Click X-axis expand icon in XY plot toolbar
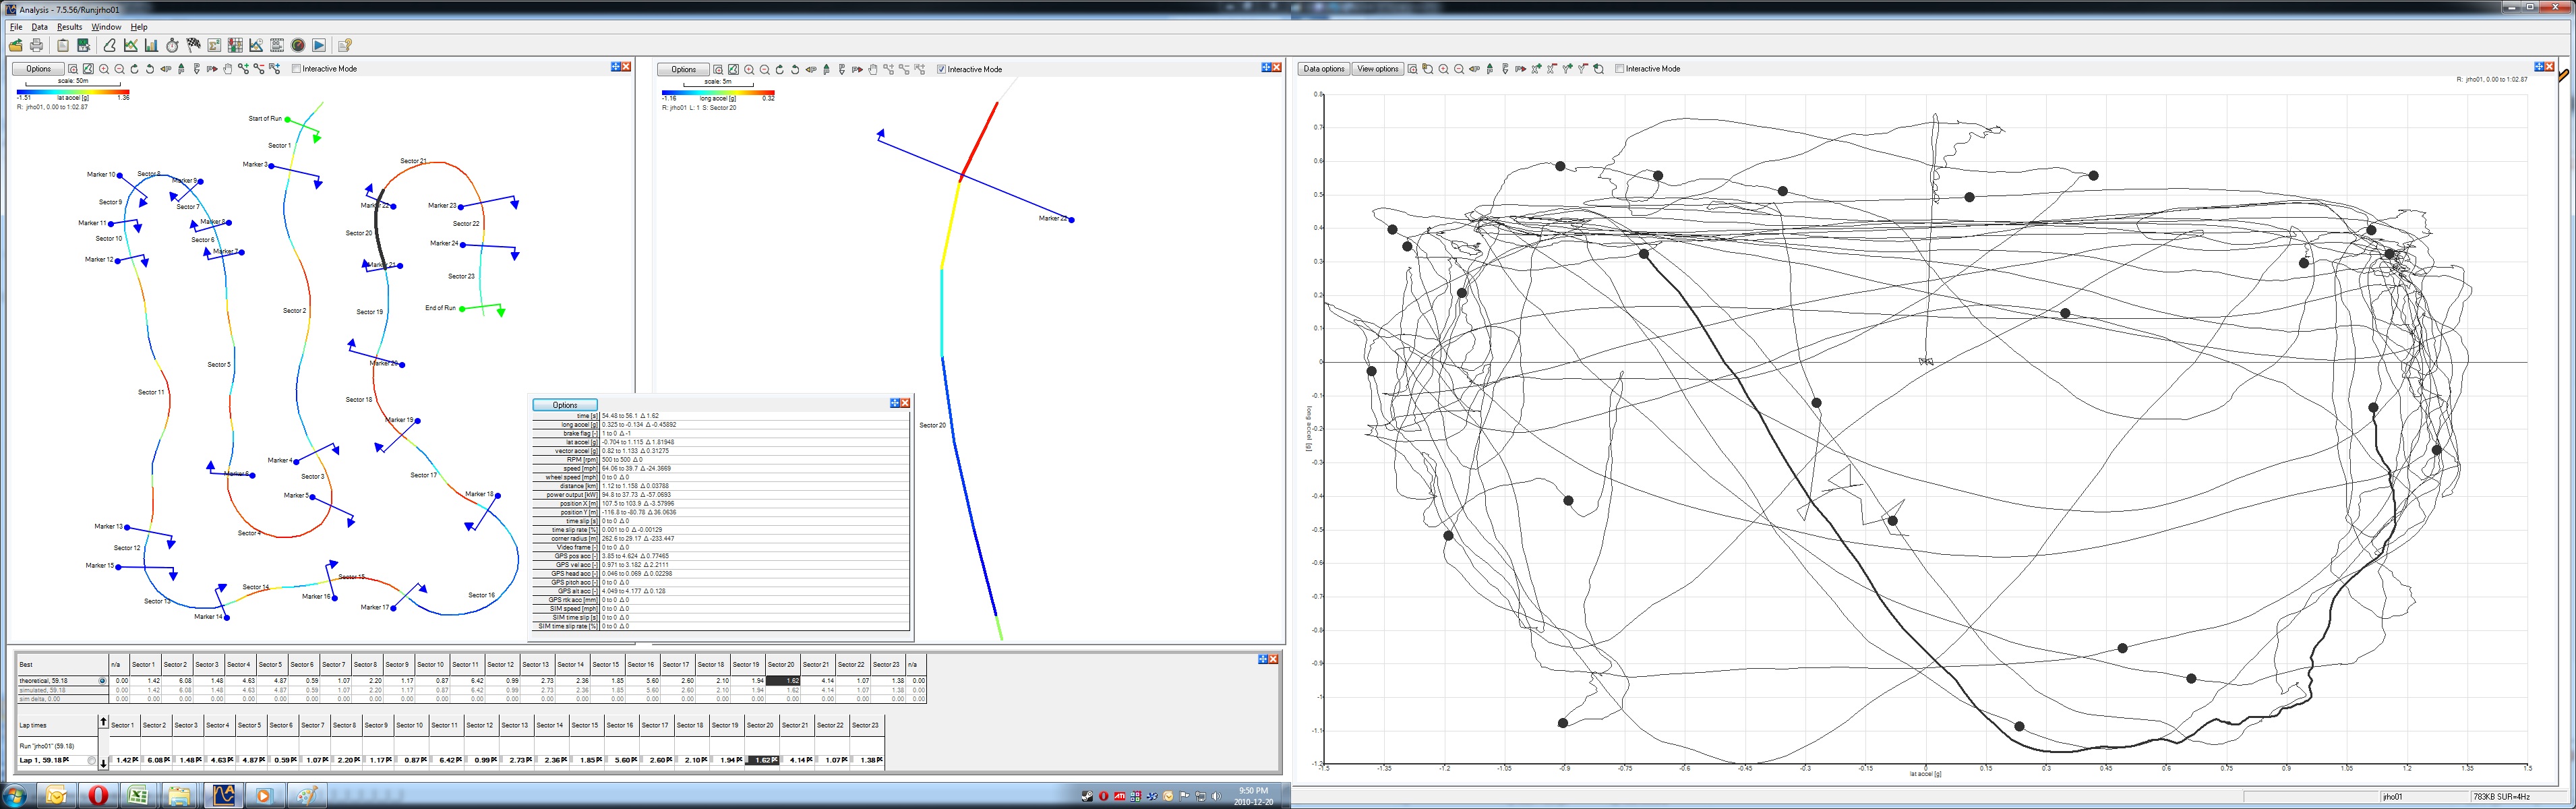The height and width of the screenshot is (809, 2576). pos(1537,69)
